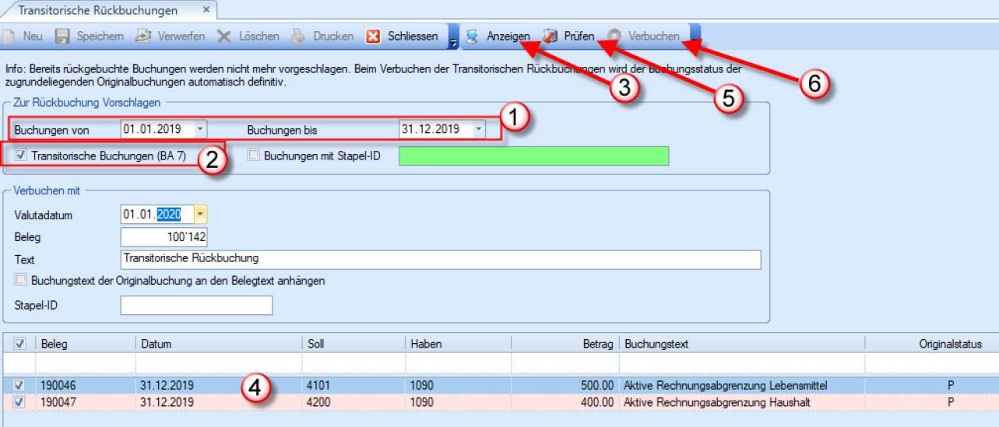Click the Prüfen toolbar icon

(551, 36)
